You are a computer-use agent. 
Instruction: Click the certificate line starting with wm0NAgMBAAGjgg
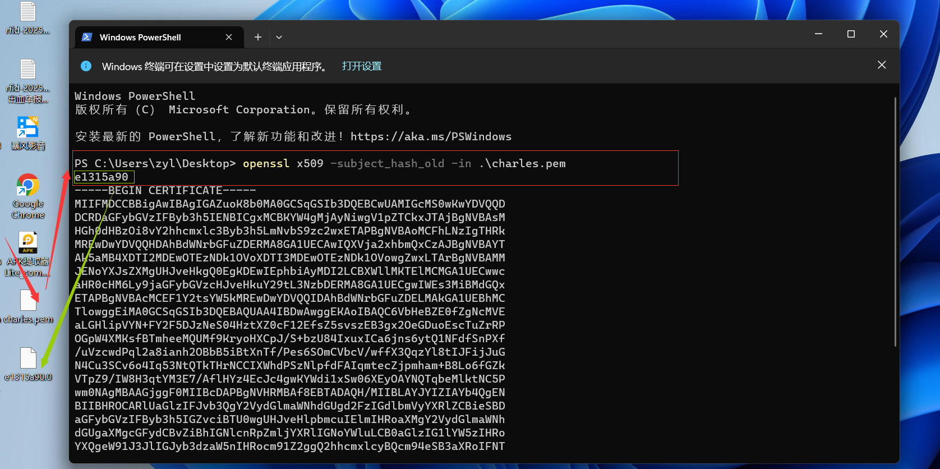(x=290, y=393)
